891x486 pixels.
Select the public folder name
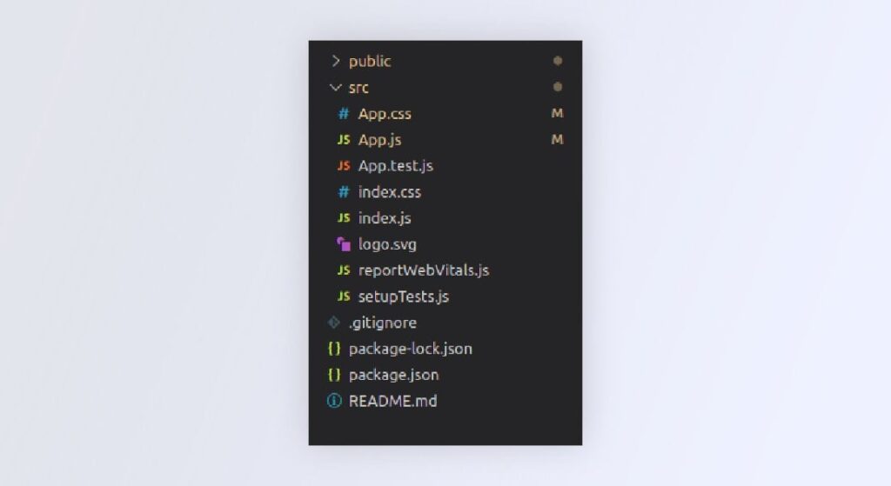pyautogui.click(x=370, y=61)
